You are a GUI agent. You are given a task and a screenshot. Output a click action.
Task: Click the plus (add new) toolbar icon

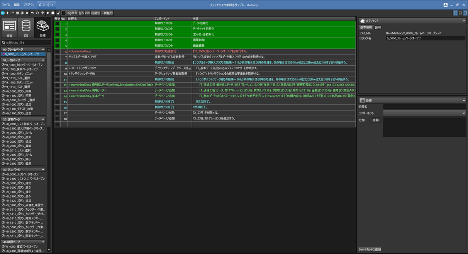click(x=7, y=13)
